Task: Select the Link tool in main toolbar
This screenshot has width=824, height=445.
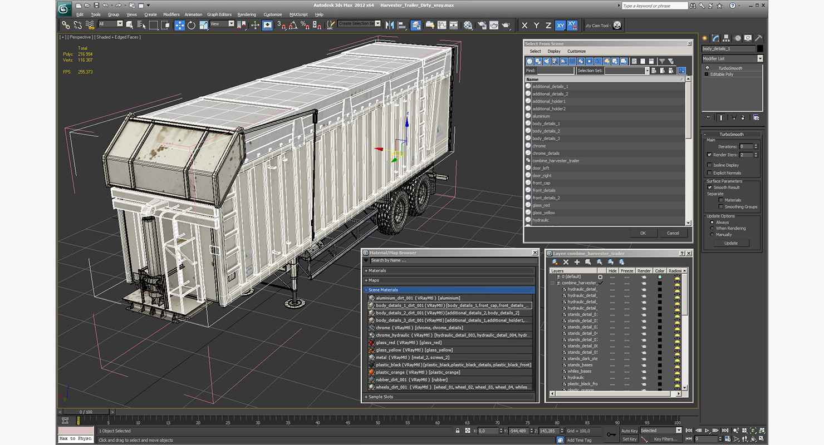Action: point(66,25)
